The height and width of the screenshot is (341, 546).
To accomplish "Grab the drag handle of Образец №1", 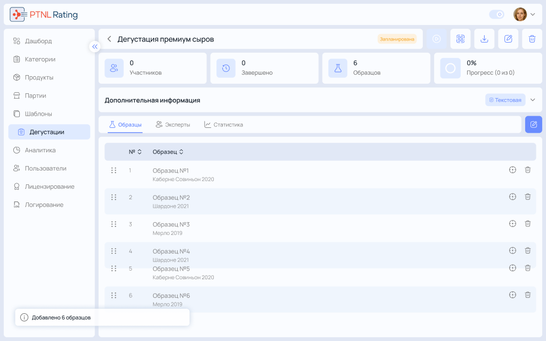I will (114, 170).
